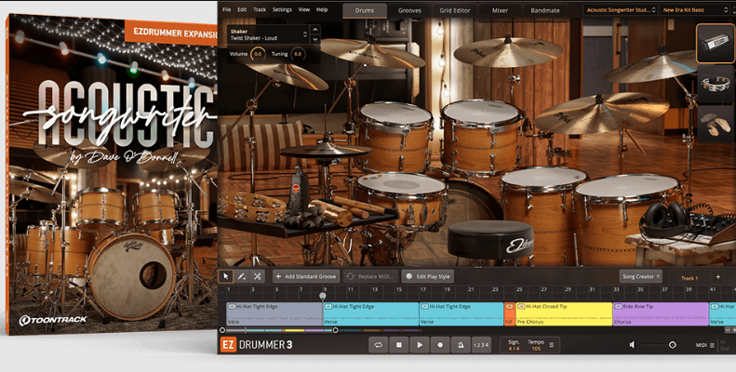Switch to the Drums tab
Screen dimensions: 736x372
[365, 10]
